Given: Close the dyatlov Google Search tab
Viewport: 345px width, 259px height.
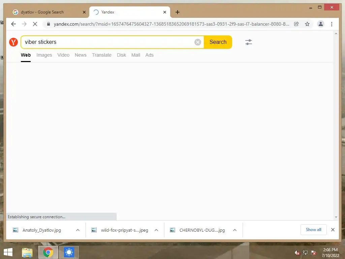Looking at the screenshot, I should [84, 12].
